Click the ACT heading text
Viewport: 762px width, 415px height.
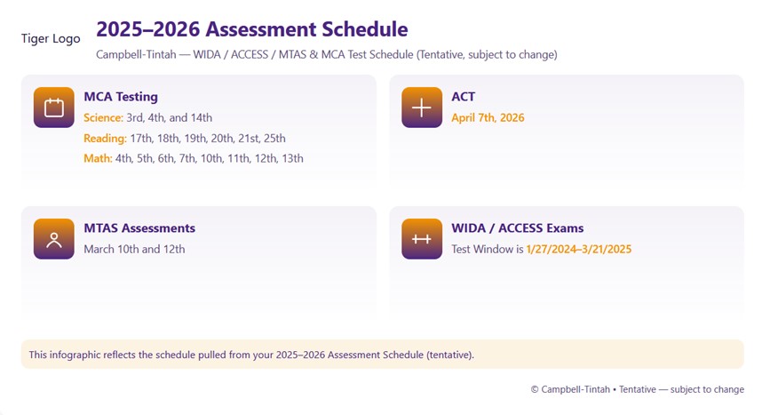point(464,97)
